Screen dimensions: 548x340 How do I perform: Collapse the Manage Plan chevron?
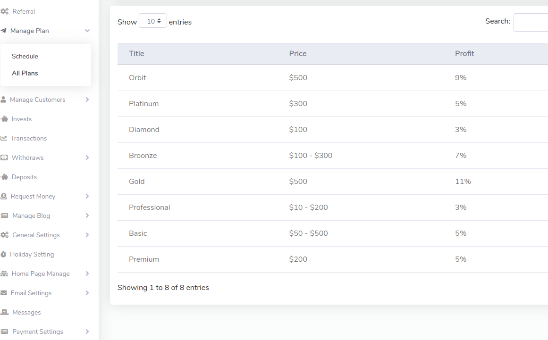[87, 31]
